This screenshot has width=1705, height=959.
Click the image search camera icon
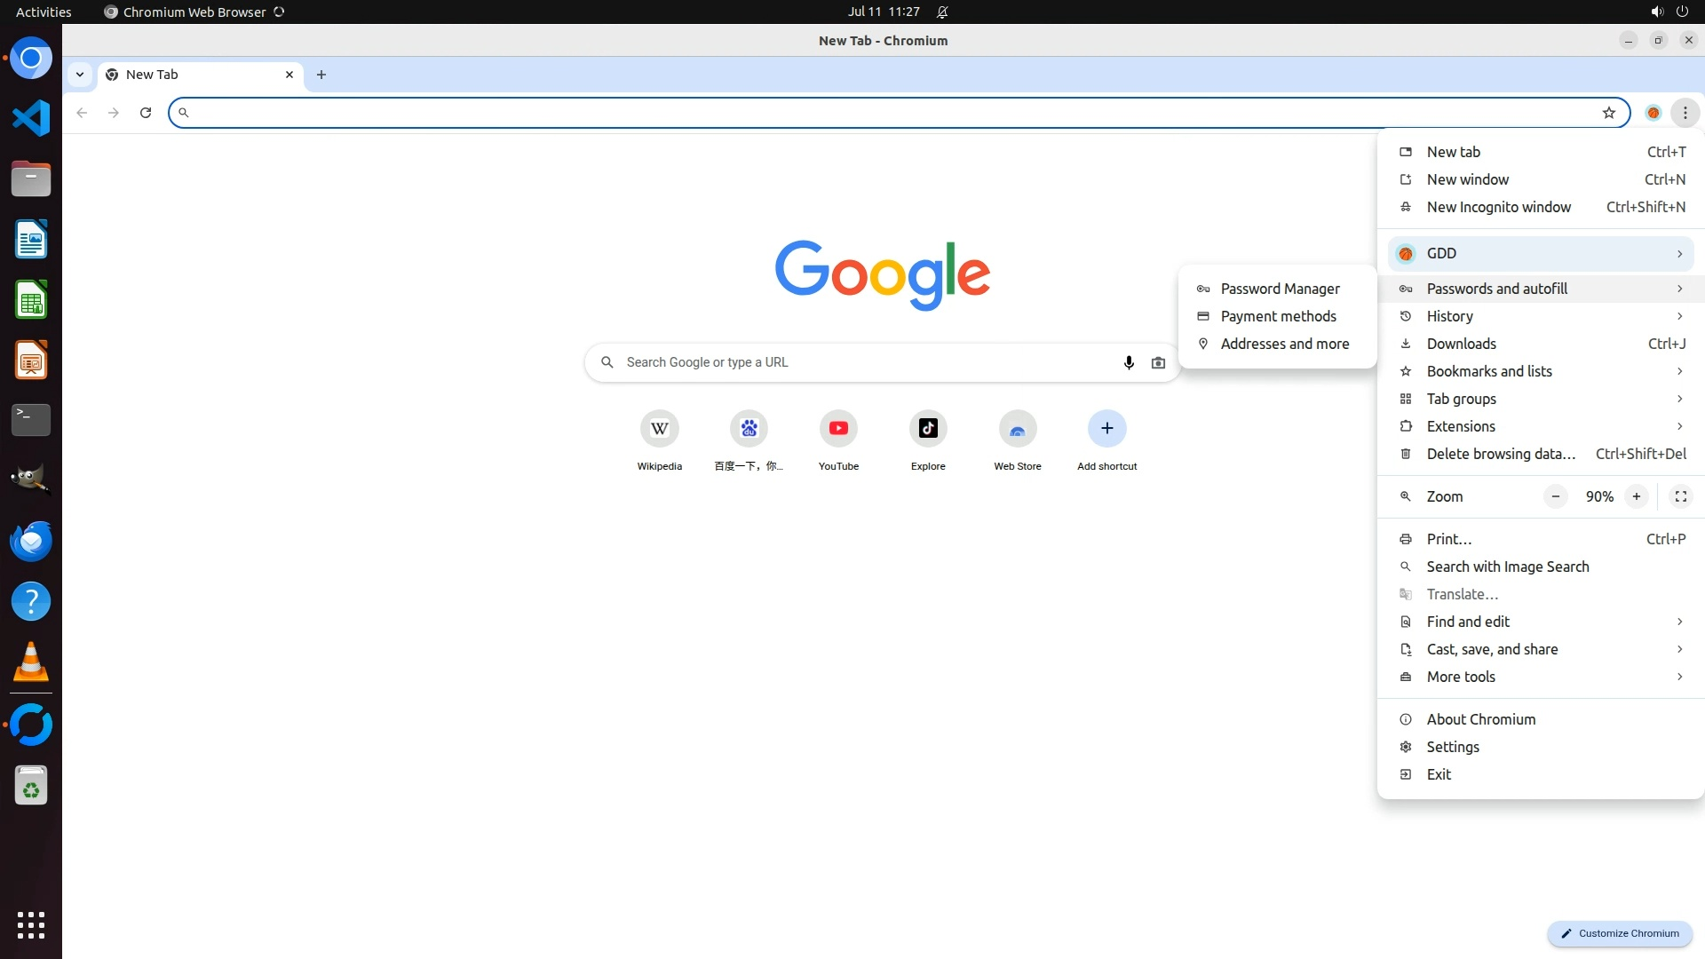pyautogui.click(x=1158, y=362)
